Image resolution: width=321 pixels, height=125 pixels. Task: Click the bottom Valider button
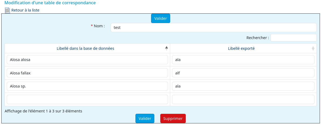[x=145, y=119]
